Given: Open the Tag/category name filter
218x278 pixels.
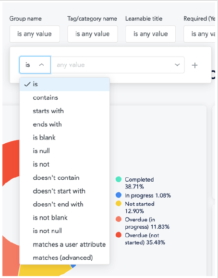Looking at the screenshot, I should pyautogui.click(x=92, y=34).
